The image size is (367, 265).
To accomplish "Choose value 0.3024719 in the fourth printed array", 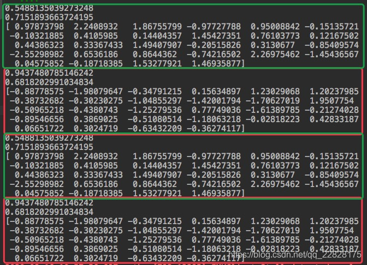I will tap(96, 258).
